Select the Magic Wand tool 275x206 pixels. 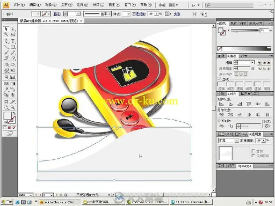(6, 34)
